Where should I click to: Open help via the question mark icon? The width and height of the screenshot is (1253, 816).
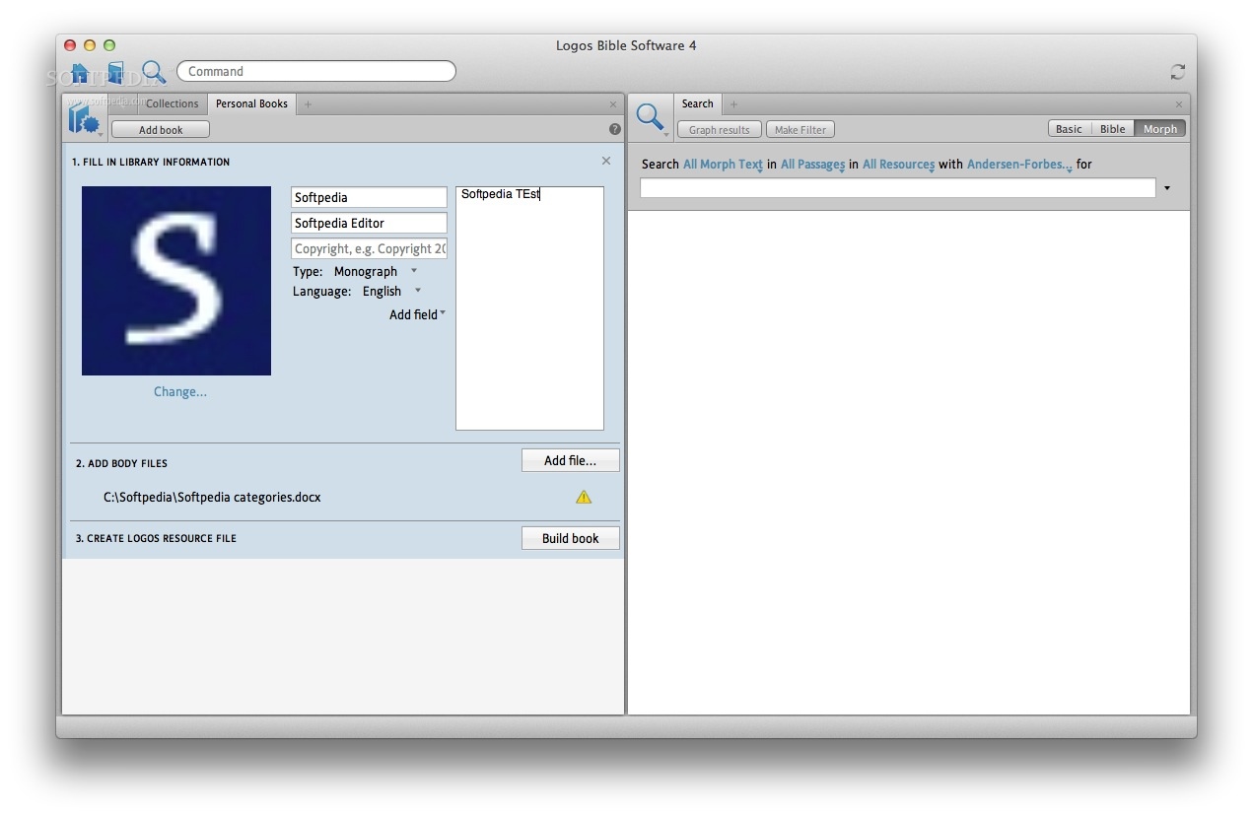click(614, 129)
